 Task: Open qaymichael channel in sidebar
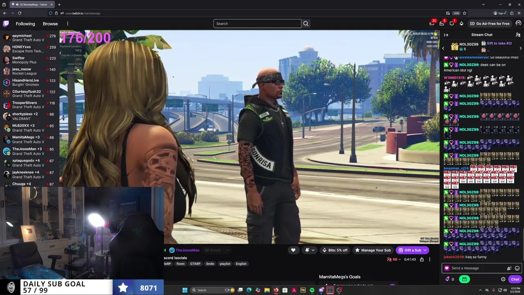click(x=29, y=38)
